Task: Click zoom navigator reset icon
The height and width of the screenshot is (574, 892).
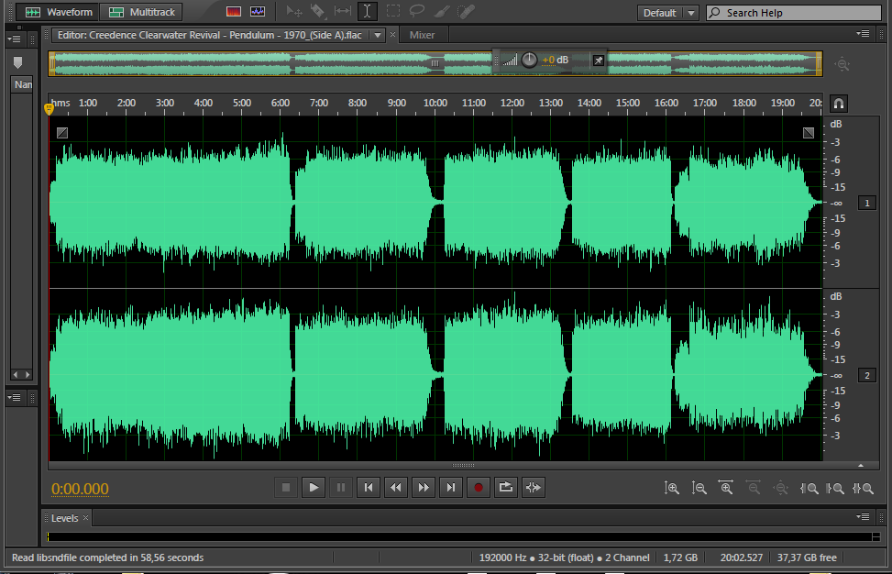Action: click(842, 64)
